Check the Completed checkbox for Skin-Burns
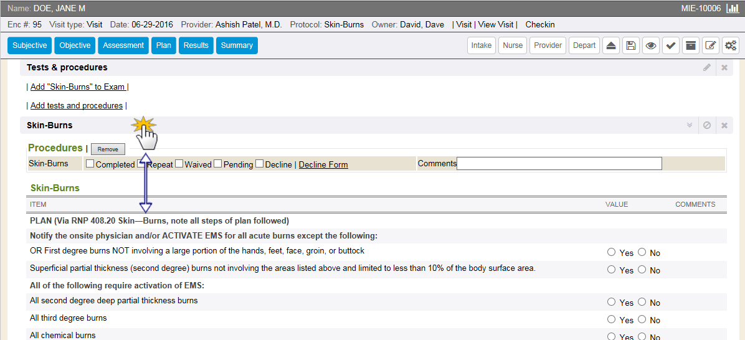Screen dimensions: 745x340 [x=90, y=164]
